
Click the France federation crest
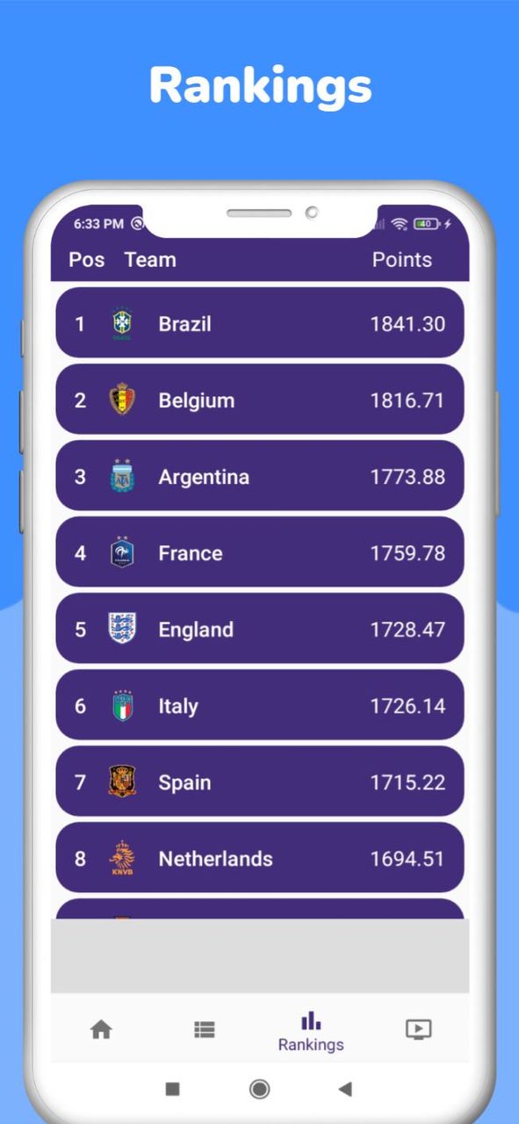coord(122,552)
